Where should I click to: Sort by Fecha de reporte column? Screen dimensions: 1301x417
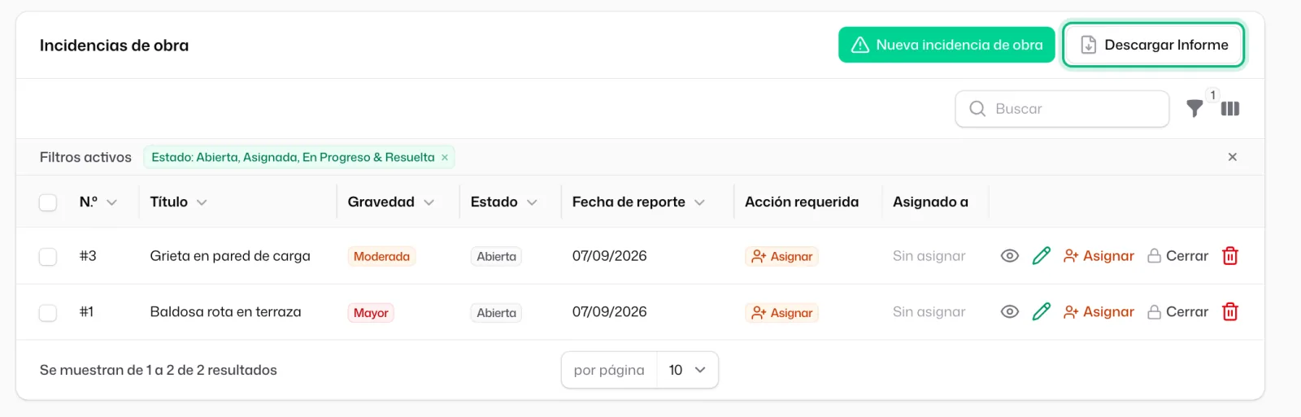[638, 202]
